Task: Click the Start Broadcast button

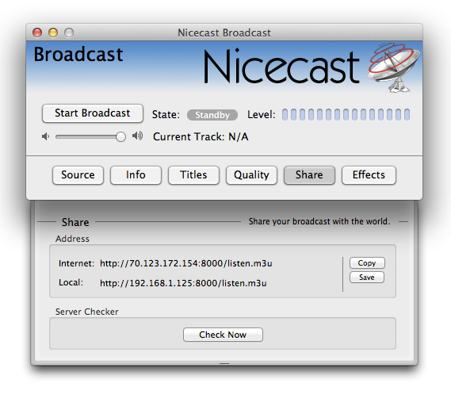Action: point(92,113)
